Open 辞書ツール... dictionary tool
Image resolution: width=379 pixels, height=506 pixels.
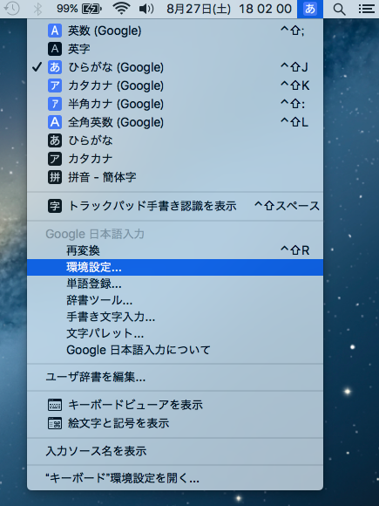point(175,300)
